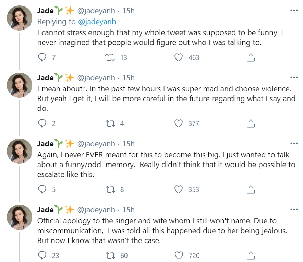The height and width of the screenshot is (262, 303).
Task: Like the tweet with 353 likes
Action: tap(179, 189)
